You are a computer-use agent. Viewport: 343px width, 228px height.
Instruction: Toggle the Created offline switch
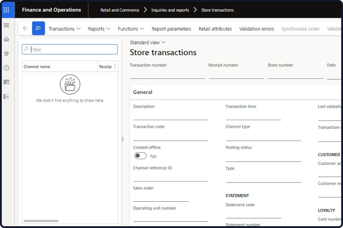(140, 156)
